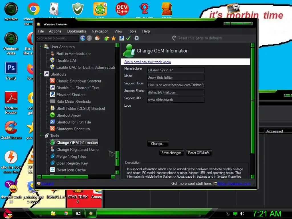
Task: Select Reset Icon Cache
Action: coord(71,170)
